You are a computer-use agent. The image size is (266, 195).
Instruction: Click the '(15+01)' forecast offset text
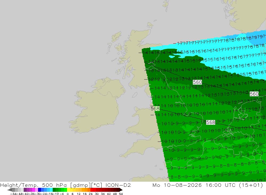(251, 185)
